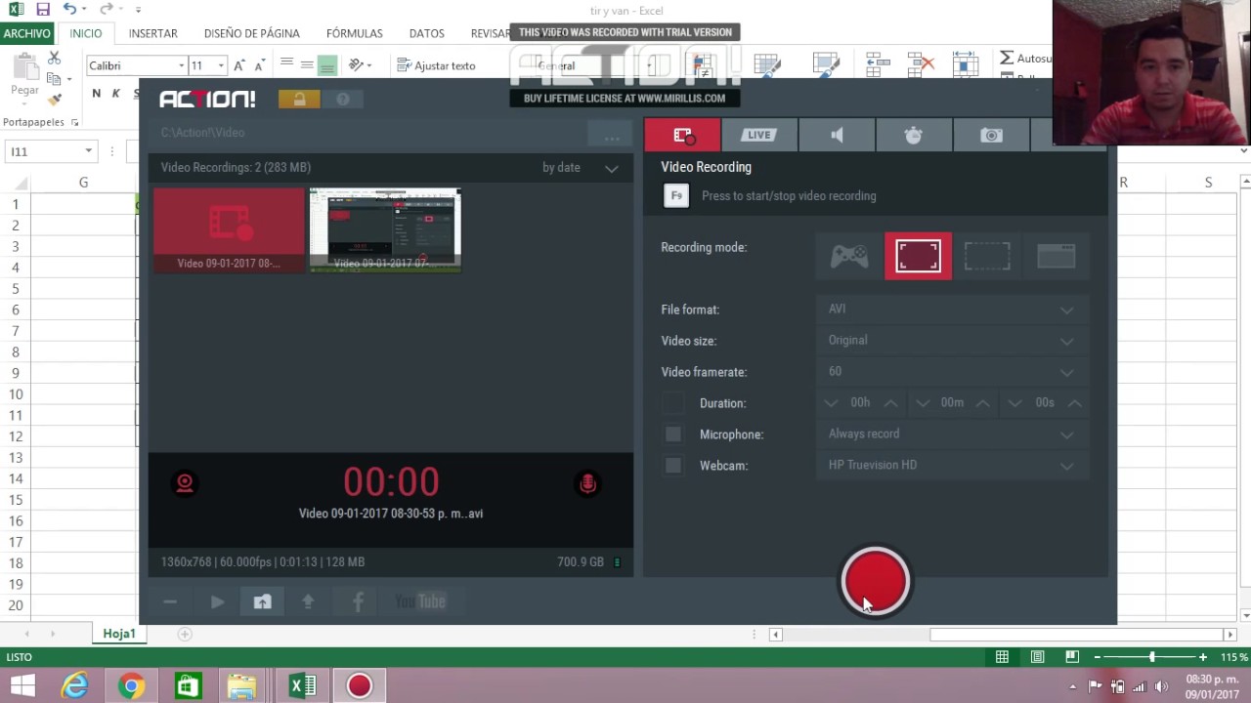Click the Cut scissors icon in Excel
Viewport: 1251px width, 703px height.
pos(55,60)
